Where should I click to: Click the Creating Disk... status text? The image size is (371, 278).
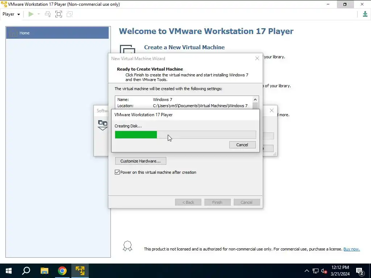[x=128, y=126]
